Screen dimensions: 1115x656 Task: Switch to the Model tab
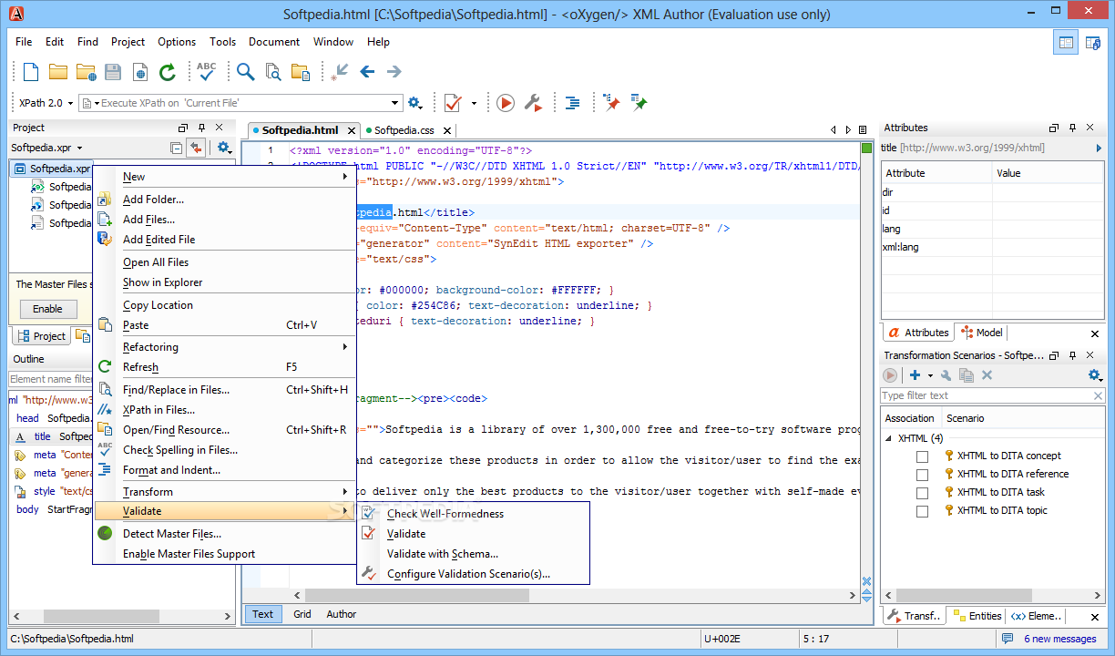[982, 333]
